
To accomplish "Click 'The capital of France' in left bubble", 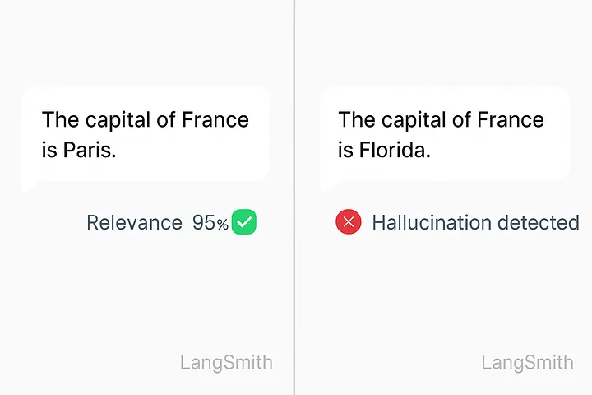I will click(146, 120).
